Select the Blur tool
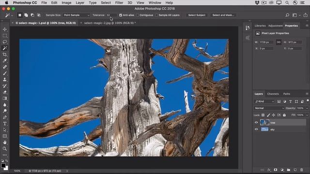The image size is (310, 174). 5,105
